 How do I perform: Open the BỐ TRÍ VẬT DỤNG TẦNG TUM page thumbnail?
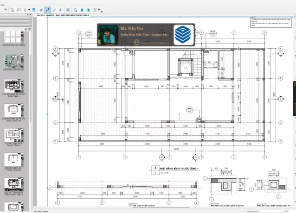pos(13,111)
